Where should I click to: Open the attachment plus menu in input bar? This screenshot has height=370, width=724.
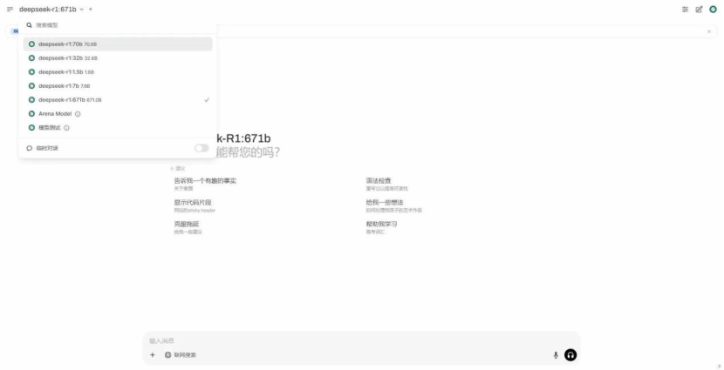[x=153, y=355]
